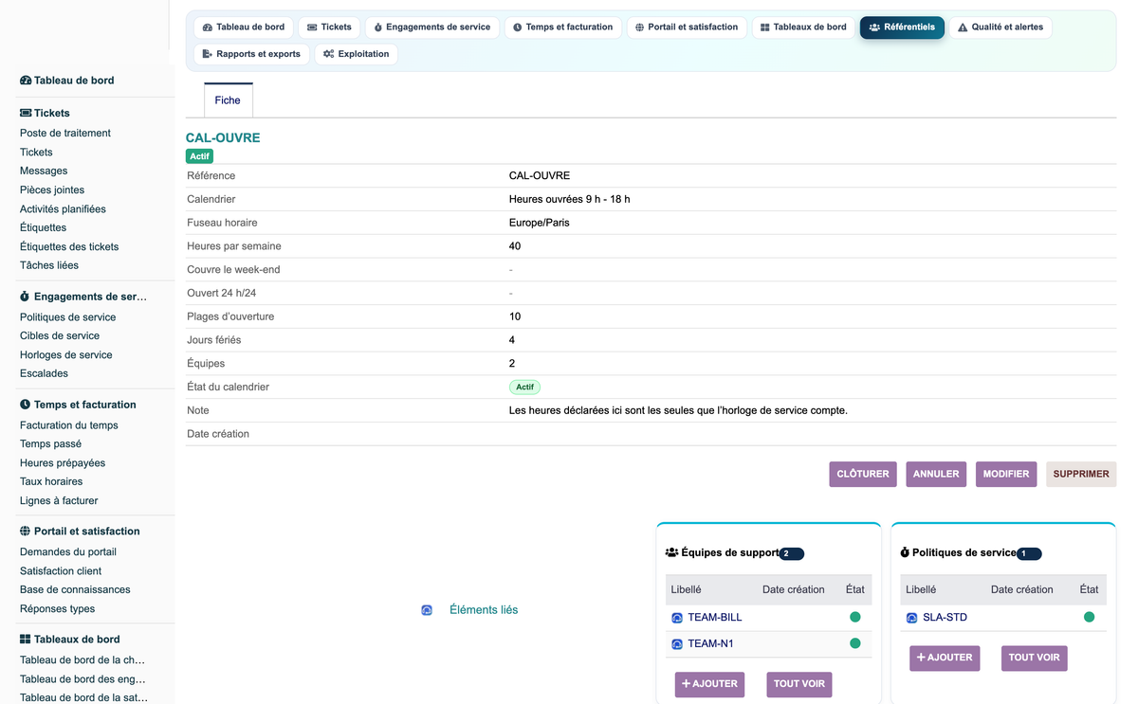Image resolution: width=1138 pixels, height=704 pixels.
Task: Open Cibles de service in sidebar
Action: click(x=60, y=336)
